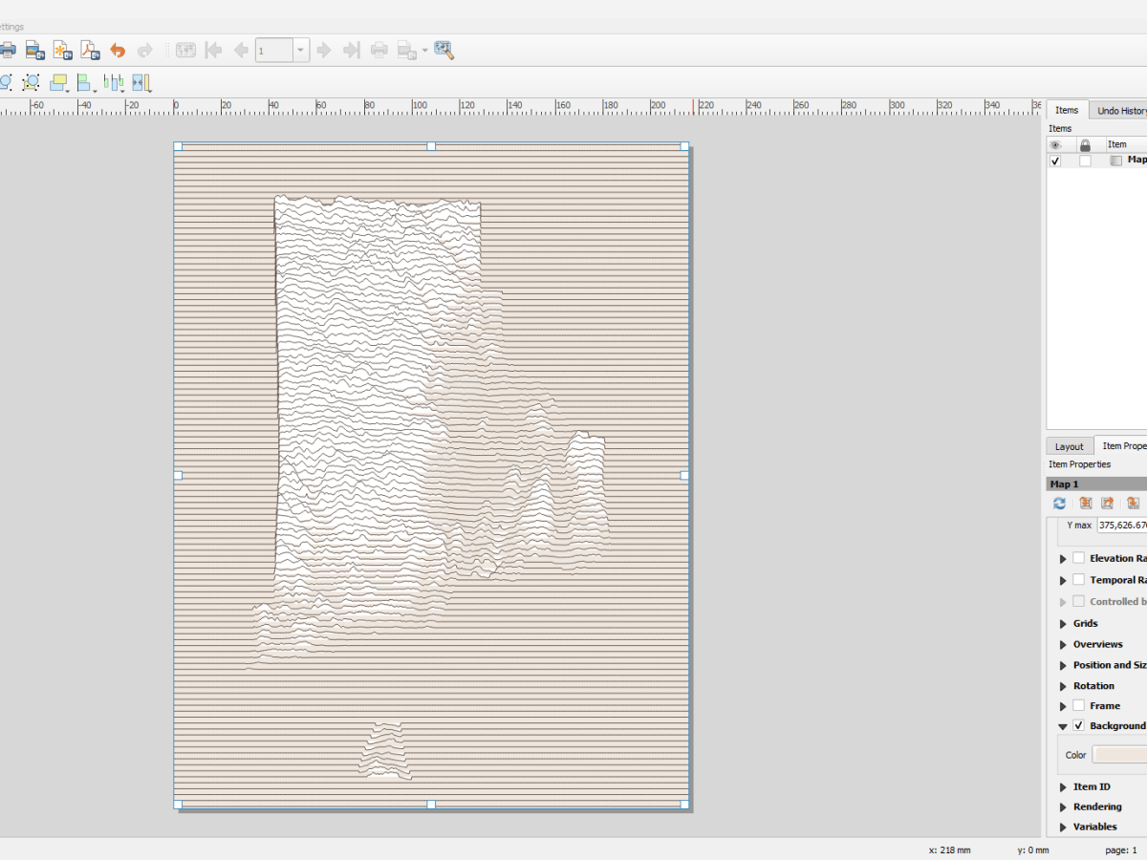Viewport: 1147px width, 860px height.
Task: Expand the Grids section
Action: [1062, 623]
